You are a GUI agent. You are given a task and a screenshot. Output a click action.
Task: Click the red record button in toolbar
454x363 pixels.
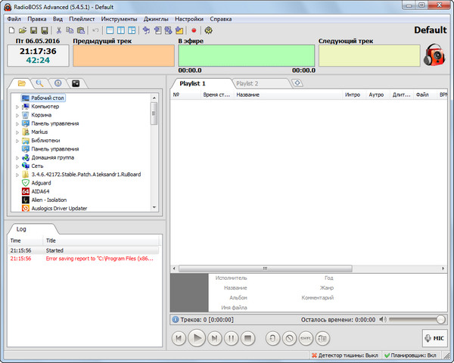(x=194, y=30)
